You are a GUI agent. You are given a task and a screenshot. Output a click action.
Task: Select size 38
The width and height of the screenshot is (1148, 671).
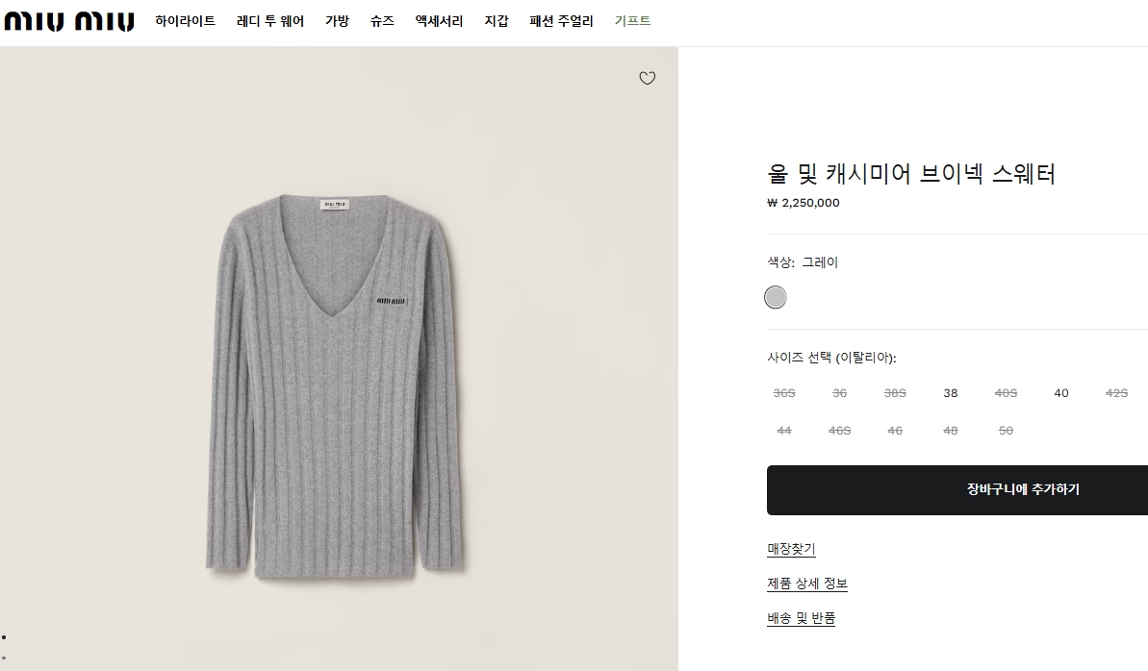click(x=951, y=393)
